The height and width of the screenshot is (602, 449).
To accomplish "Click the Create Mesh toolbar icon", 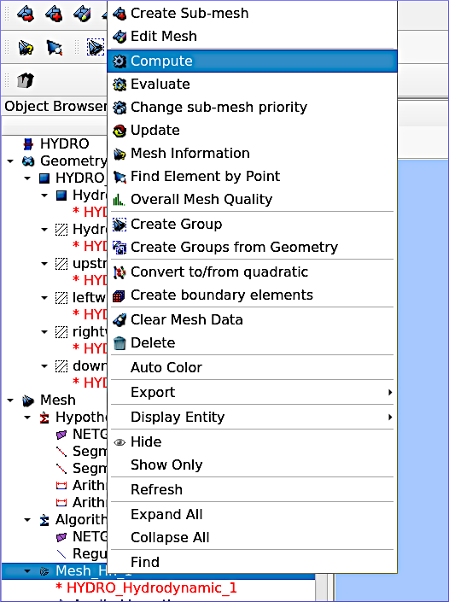I will pyautogui.click(x=26, y=14).
